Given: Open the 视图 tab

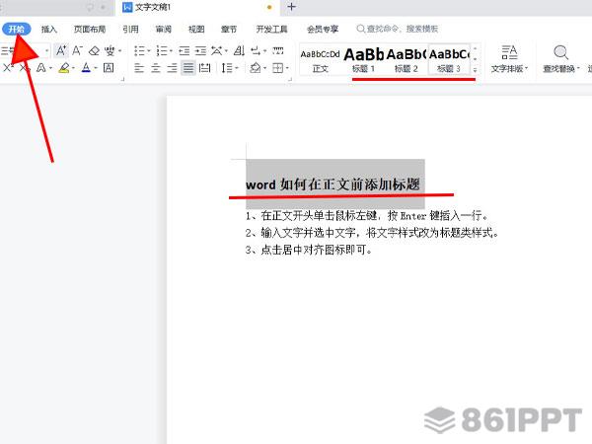Looking at the screenshot, I should (196, 29).
